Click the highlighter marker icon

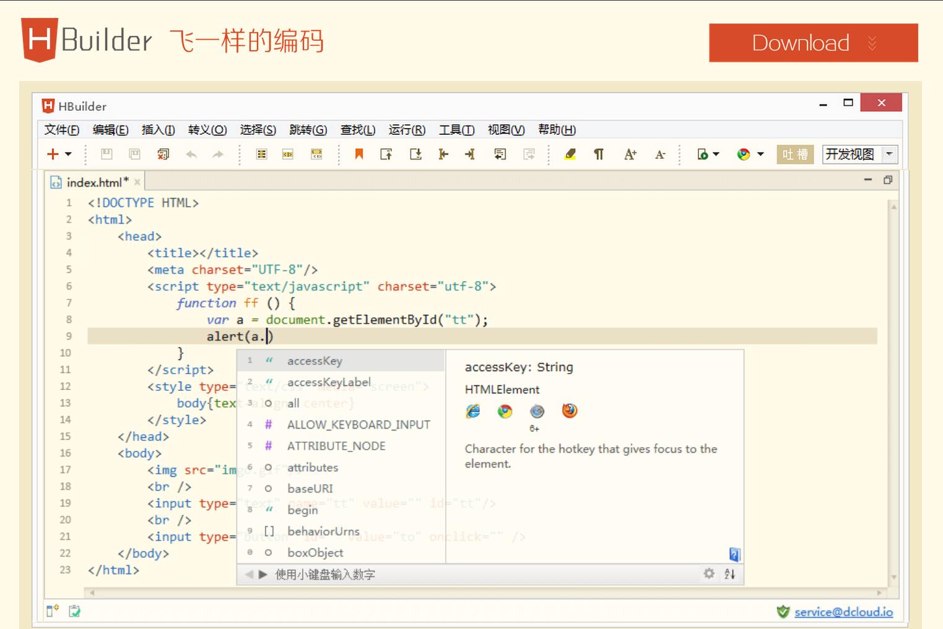570,154
